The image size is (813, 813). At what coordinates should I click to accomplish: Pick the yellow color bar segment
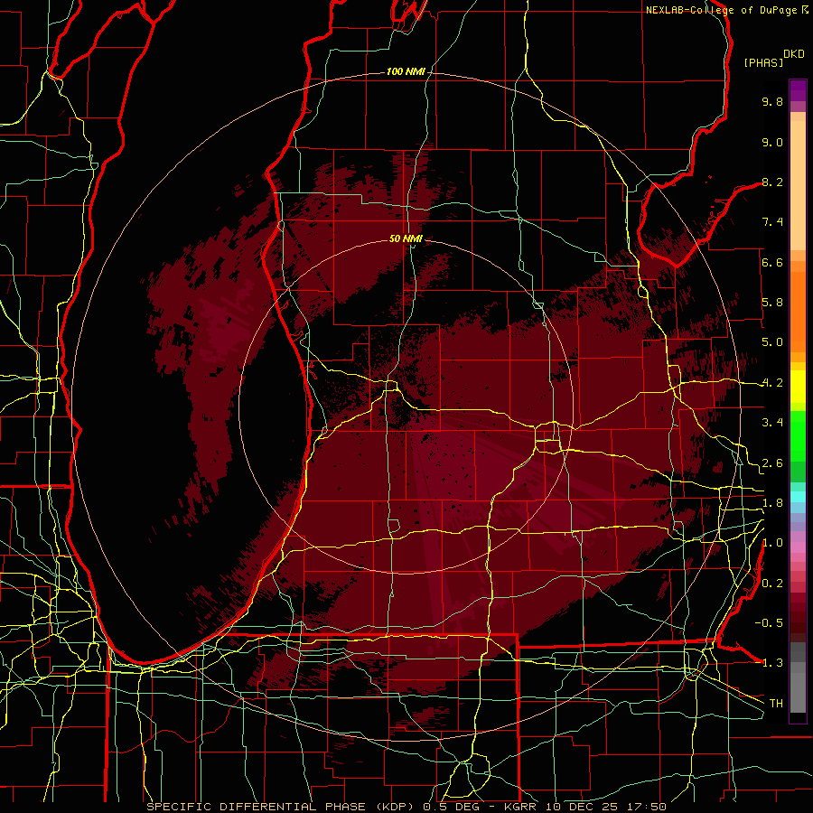pos(798,387)
